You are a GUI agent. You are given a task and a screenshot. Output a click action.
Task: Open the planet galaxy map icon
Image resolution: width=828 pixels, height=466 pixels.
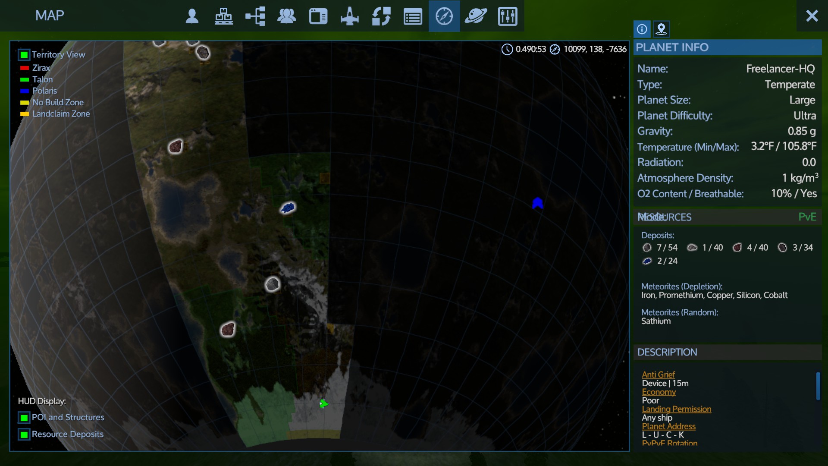coord(476,16)
